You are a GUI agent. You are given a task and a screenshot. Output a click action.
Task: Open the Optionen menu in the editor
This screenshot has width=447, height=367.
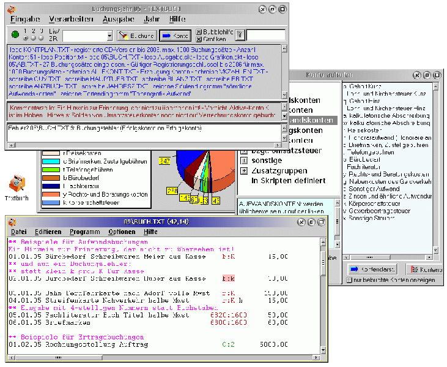tap(122, 232)
